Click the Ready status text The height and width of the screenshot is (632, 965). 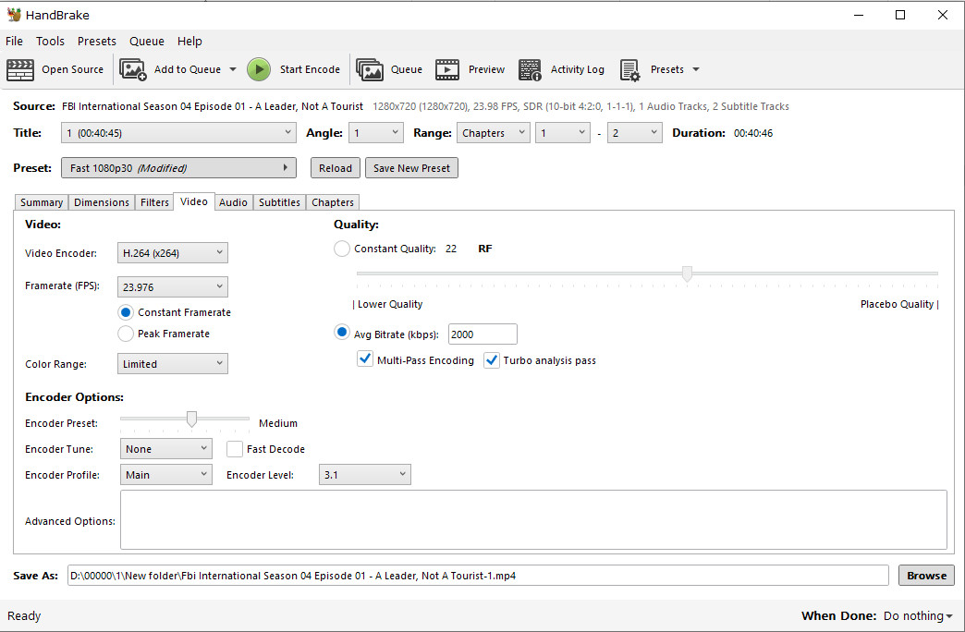24,616
